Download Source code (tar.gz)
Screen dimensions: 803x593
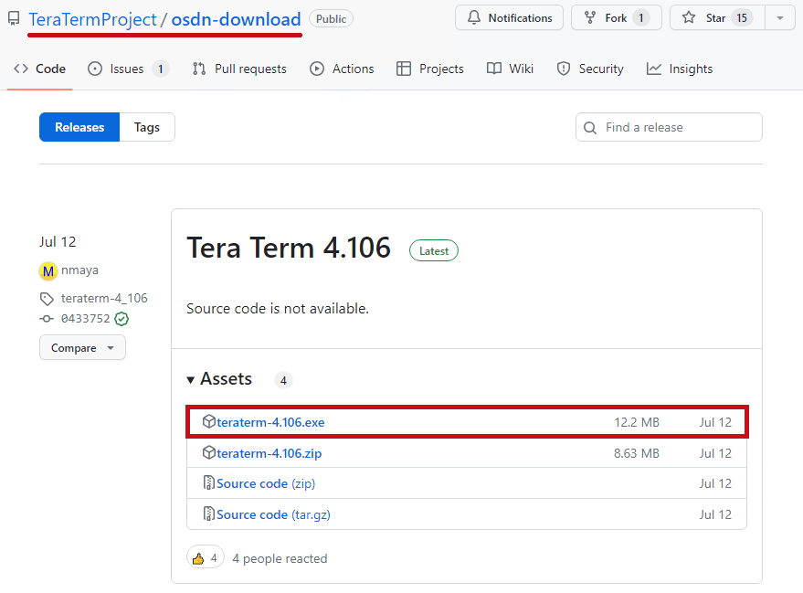click(273, 514)
